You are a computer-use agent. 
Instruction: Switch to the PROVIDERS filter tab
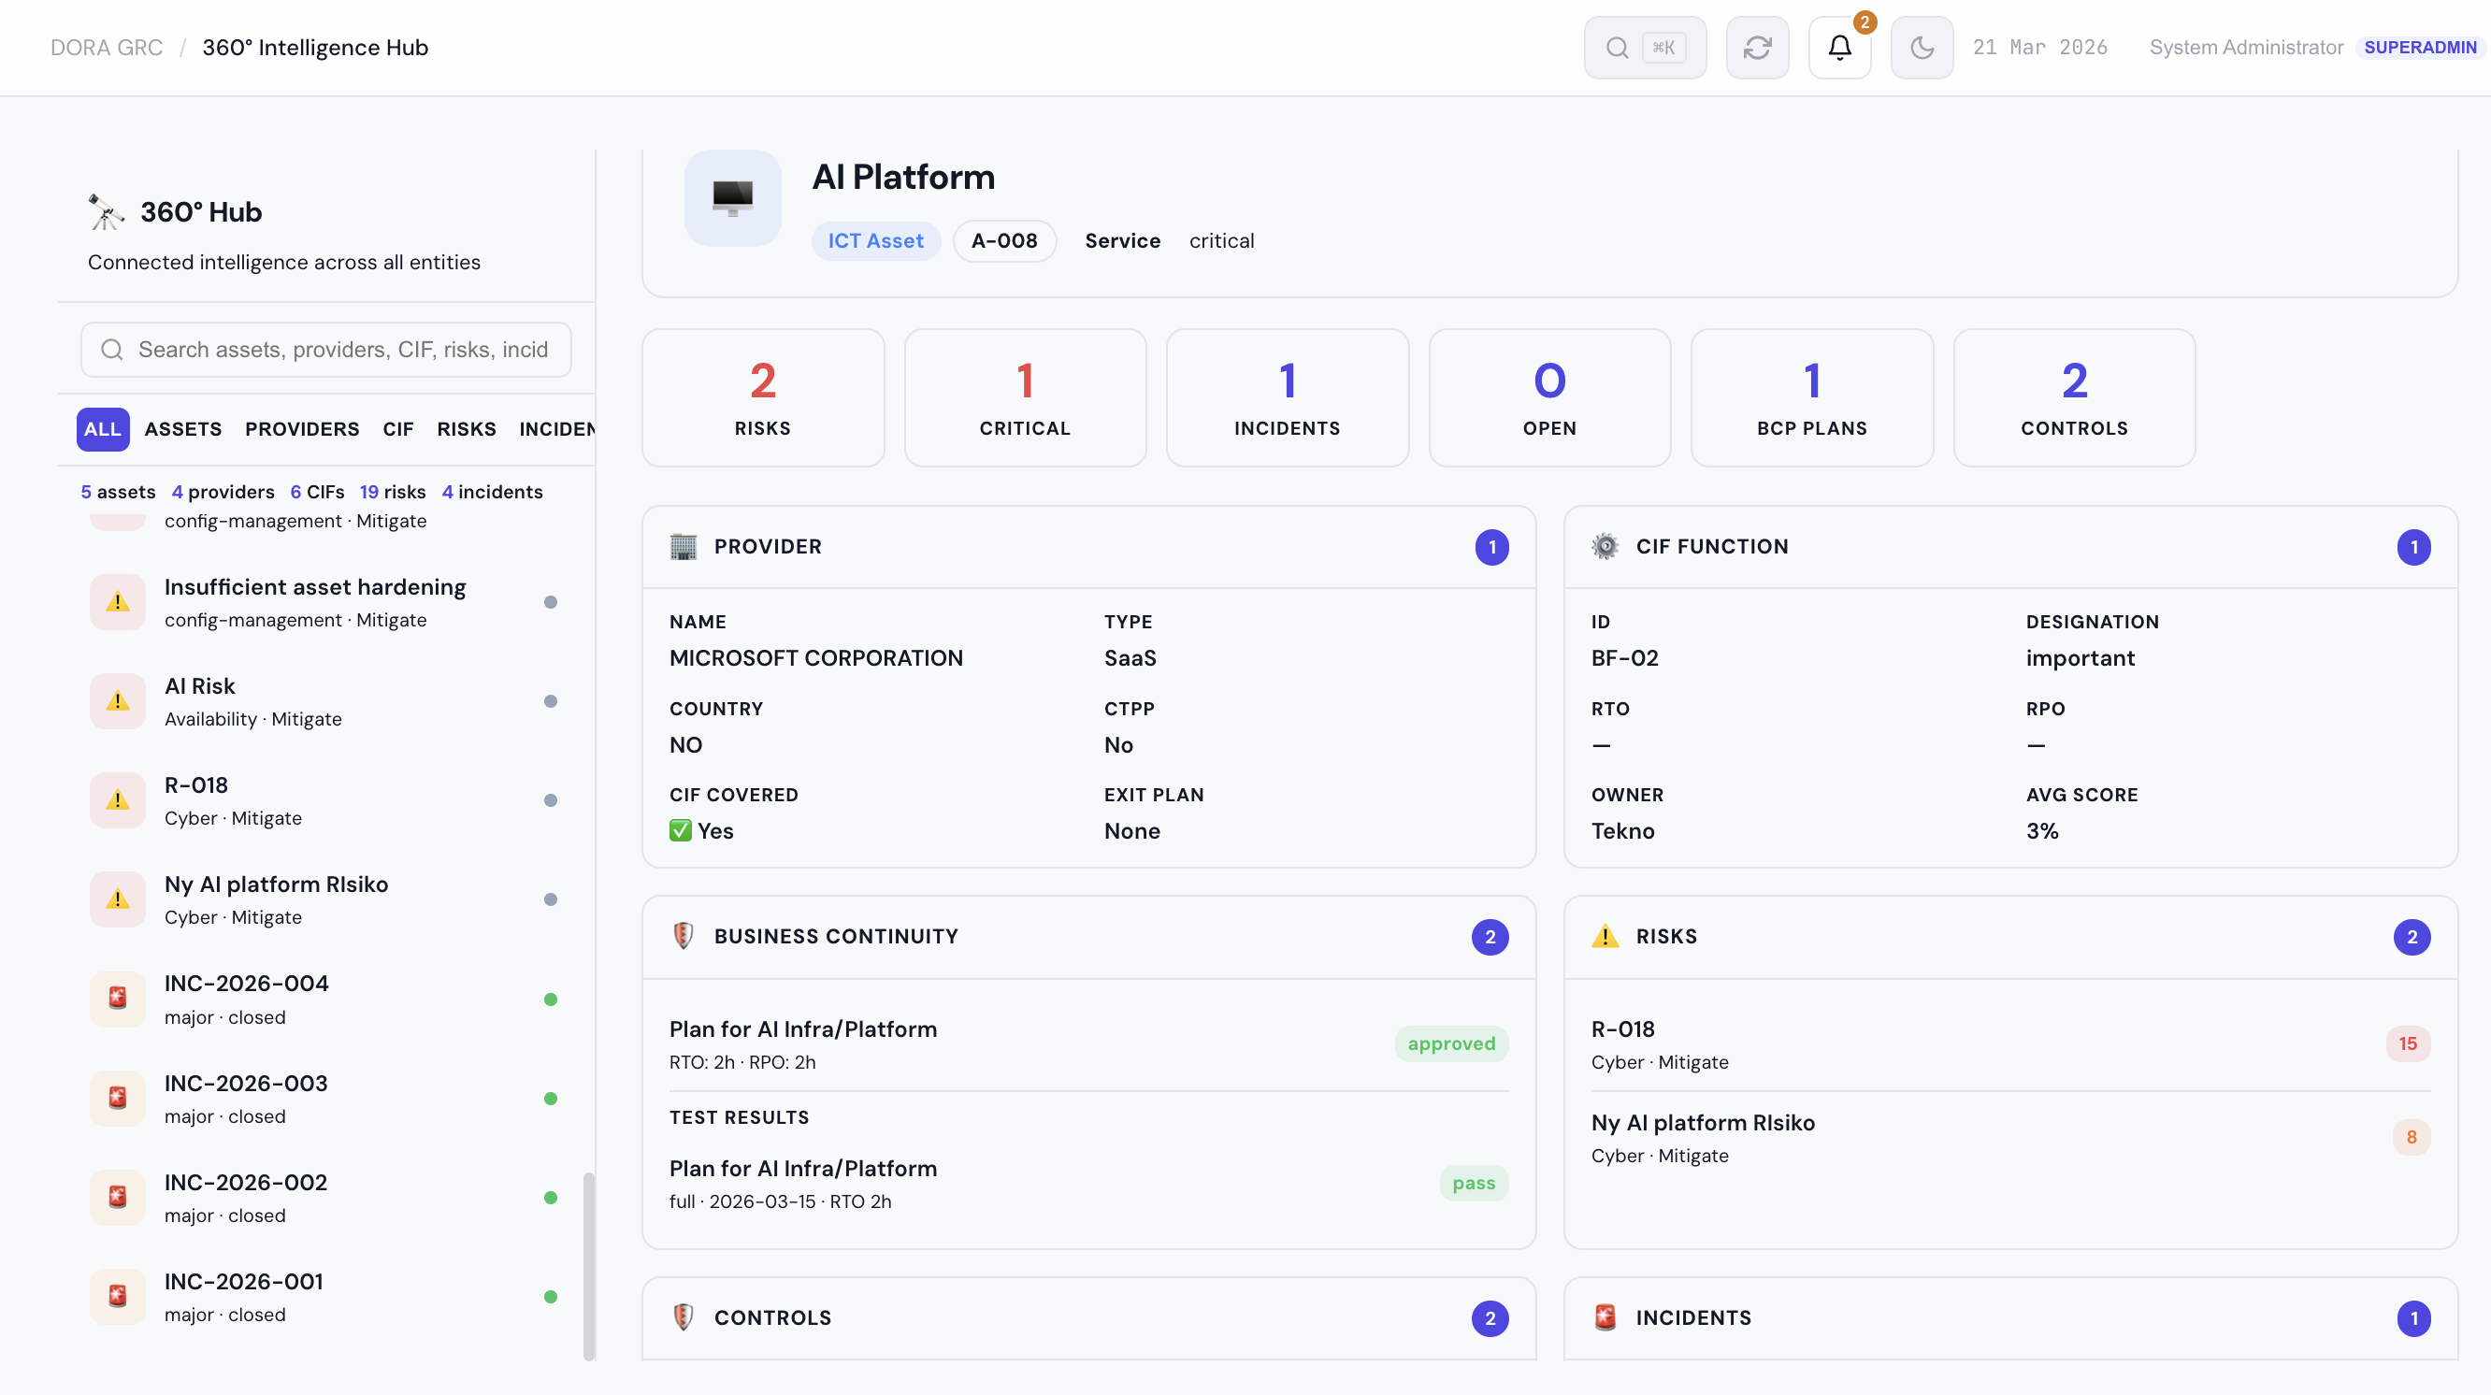(x=302, y=429)
